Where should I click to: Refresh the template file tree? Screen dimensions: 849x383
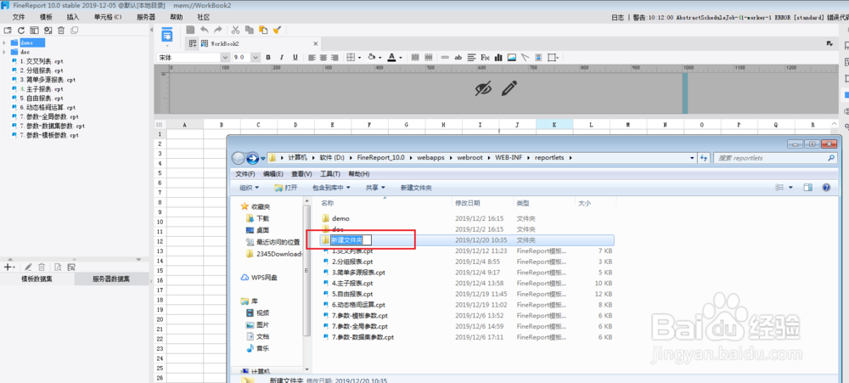tap(20, 31)
